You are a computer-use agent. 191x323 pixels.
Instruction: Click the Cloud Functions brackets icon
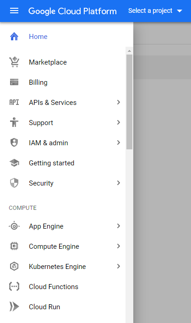point(14,286)
